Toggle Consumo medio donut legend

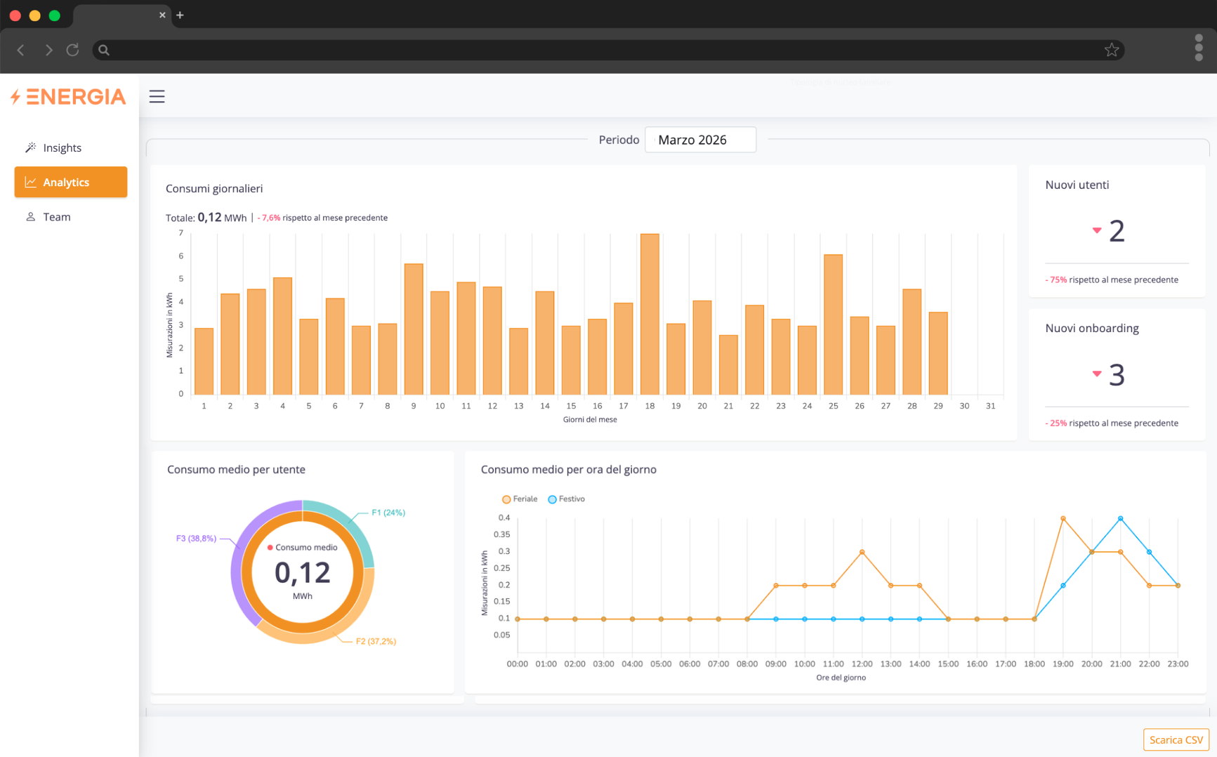pyautogui.click(x=302, y=547)
